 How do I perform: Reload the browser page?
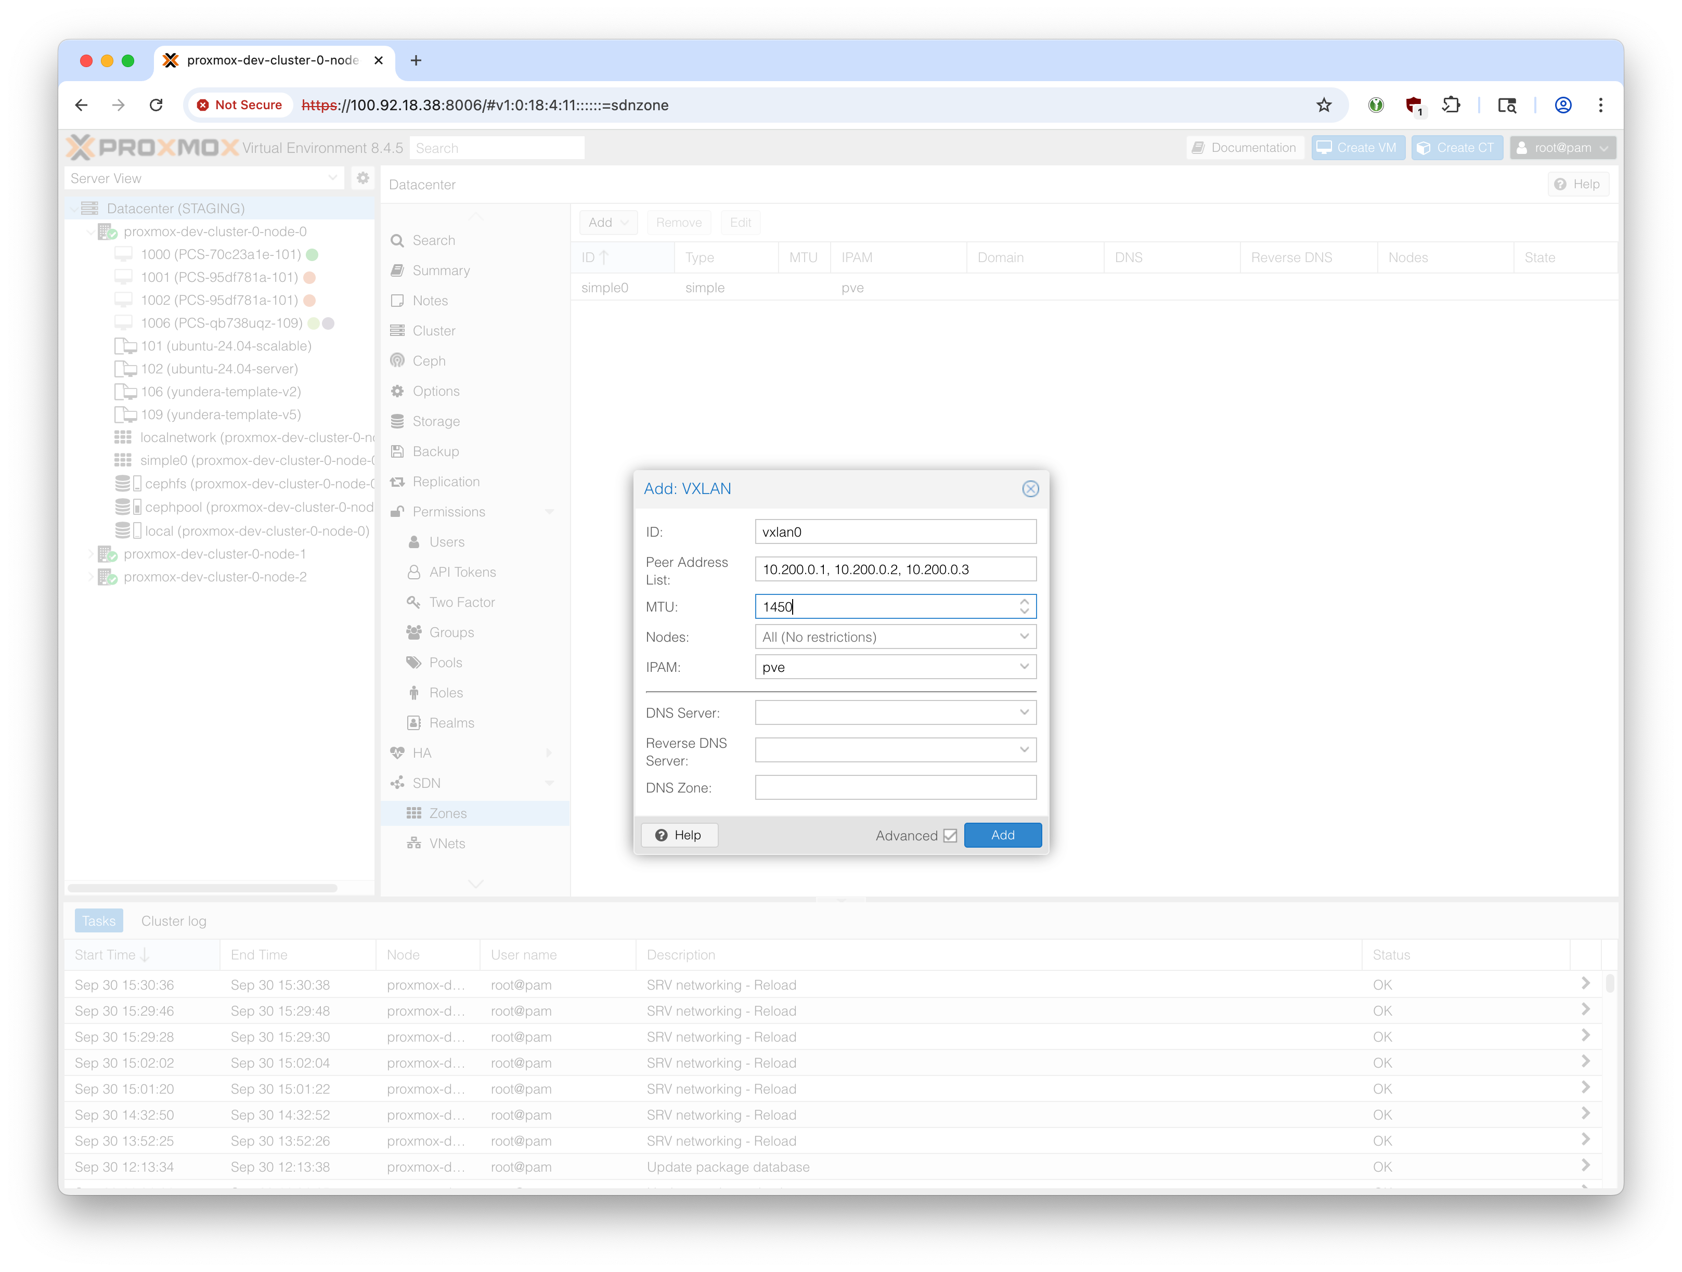[x=156, y=105]
